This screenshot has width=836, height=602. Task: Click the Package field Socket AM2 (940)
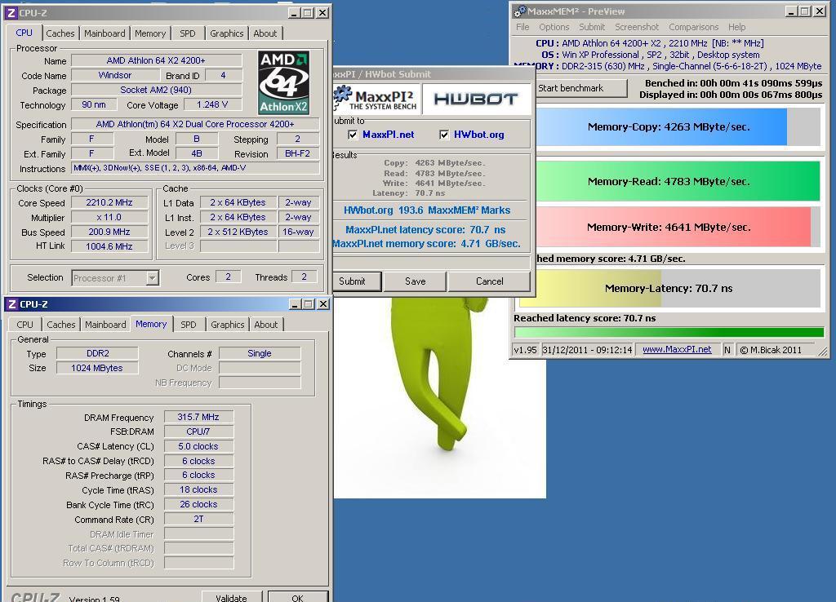tap(156, 90)
